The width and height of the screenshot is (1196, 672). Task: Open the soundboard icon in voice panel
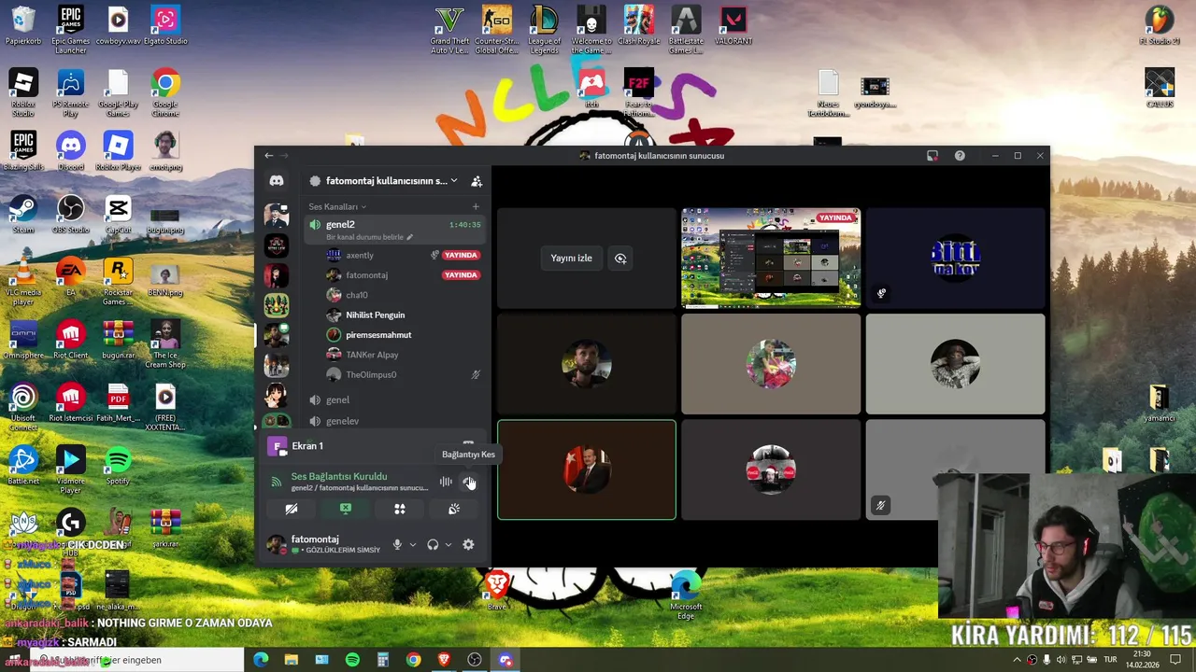coord(454,509)
